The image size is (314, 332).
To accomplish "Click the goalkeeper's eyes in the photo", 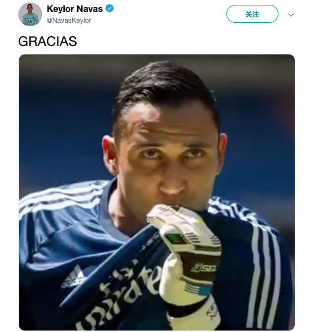I will click(x=173, y=153).
